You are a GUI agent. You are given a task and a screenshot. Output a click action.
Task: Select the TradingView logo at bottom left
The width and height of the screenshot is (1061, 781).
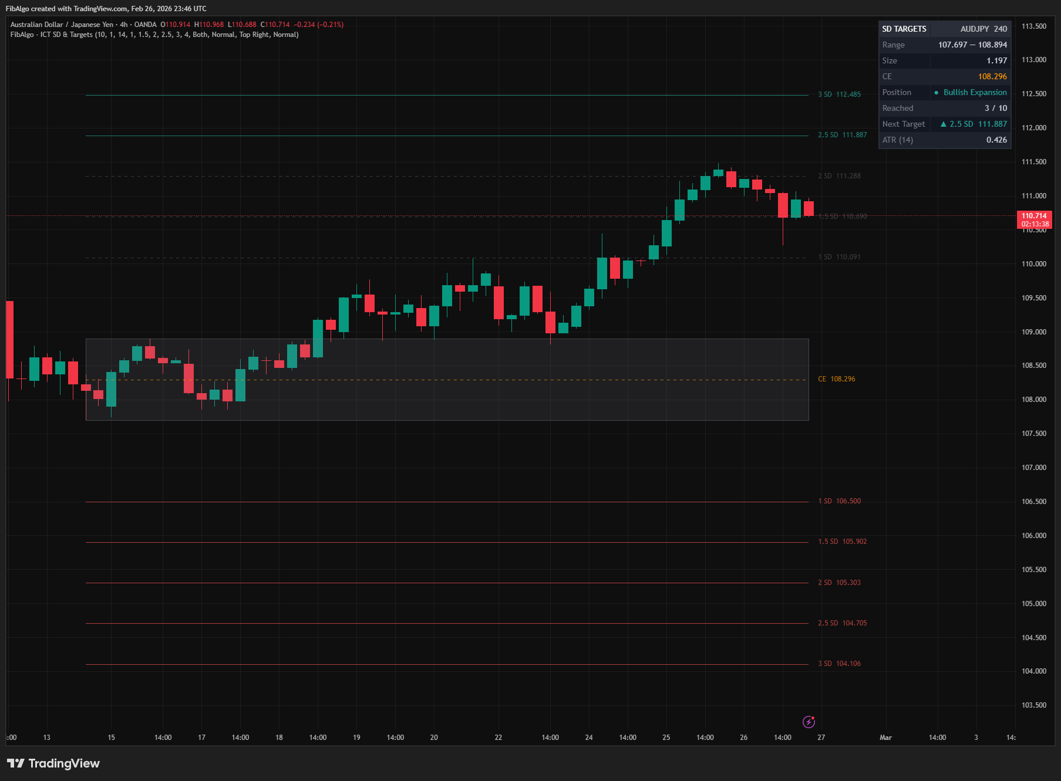coord(53,763)
